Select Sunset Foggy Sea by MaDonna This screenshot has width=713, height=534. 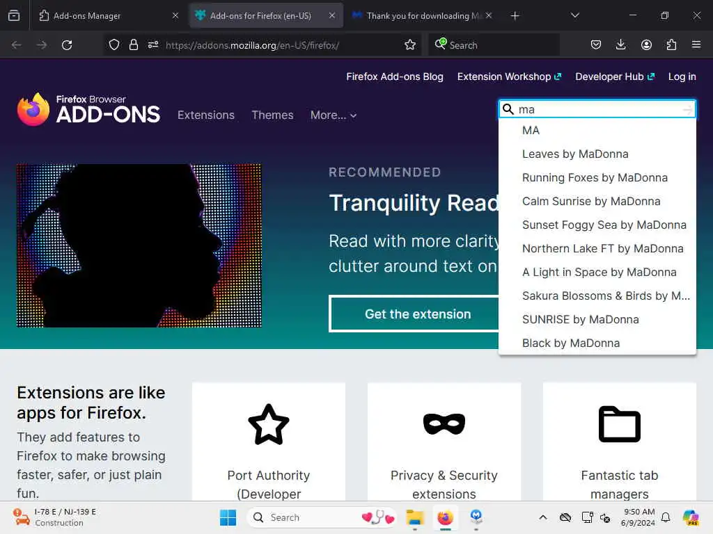pos(597,225)
